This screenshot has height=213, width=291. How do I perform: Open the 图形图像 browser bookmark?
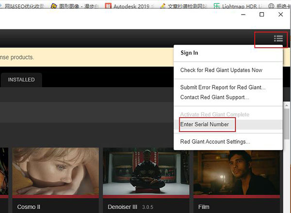pos(75,6)
